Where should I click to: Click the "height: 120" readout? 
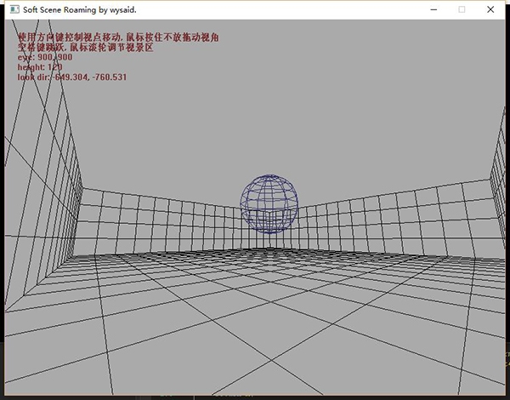coord(40,67)
